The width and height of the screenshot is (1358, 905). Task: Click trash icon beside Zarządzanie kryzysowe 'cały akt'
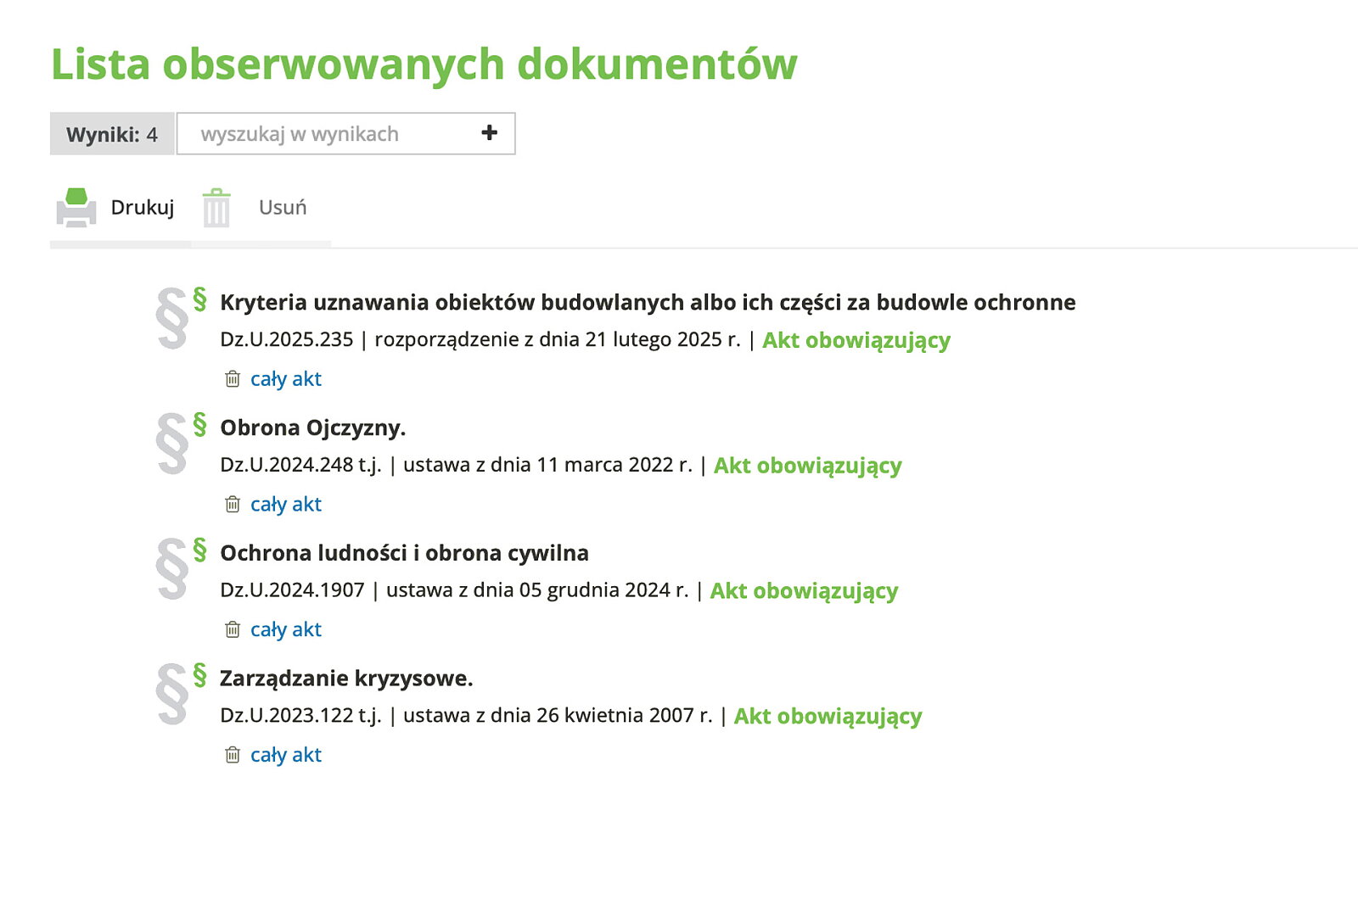(233, 755)
